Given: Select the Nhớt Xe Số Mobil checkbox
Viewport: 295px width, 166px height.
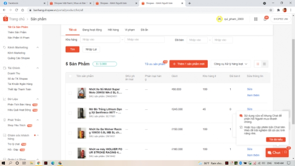Looking at the screenshot, I should 70,93.
